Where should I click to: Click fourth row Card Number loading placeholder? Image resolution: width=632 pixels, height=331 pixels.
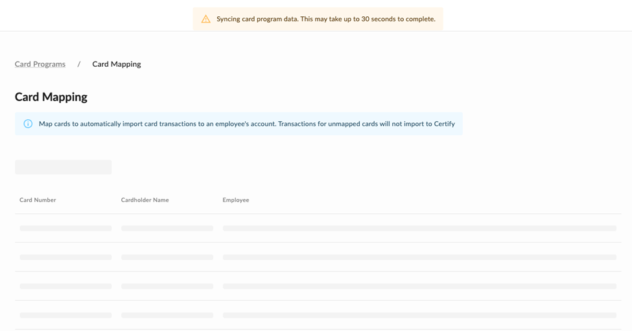click(65, 315)
